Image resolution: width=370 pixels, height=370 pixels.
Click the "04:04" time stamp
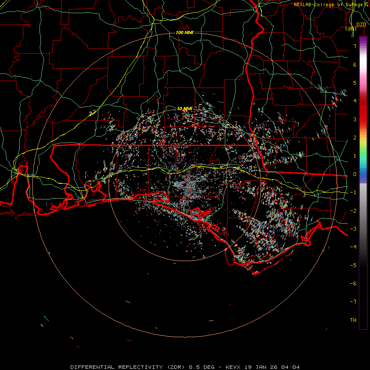(x=291, y=367)
